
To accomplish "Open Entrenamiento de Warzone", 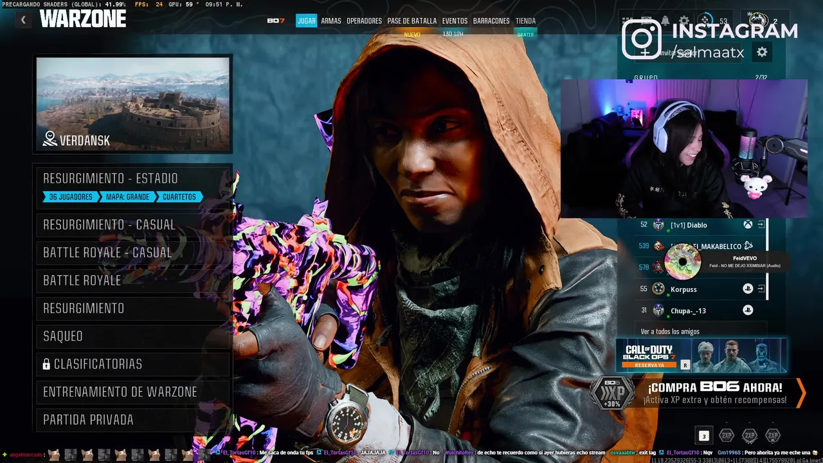I will (132, 392).
